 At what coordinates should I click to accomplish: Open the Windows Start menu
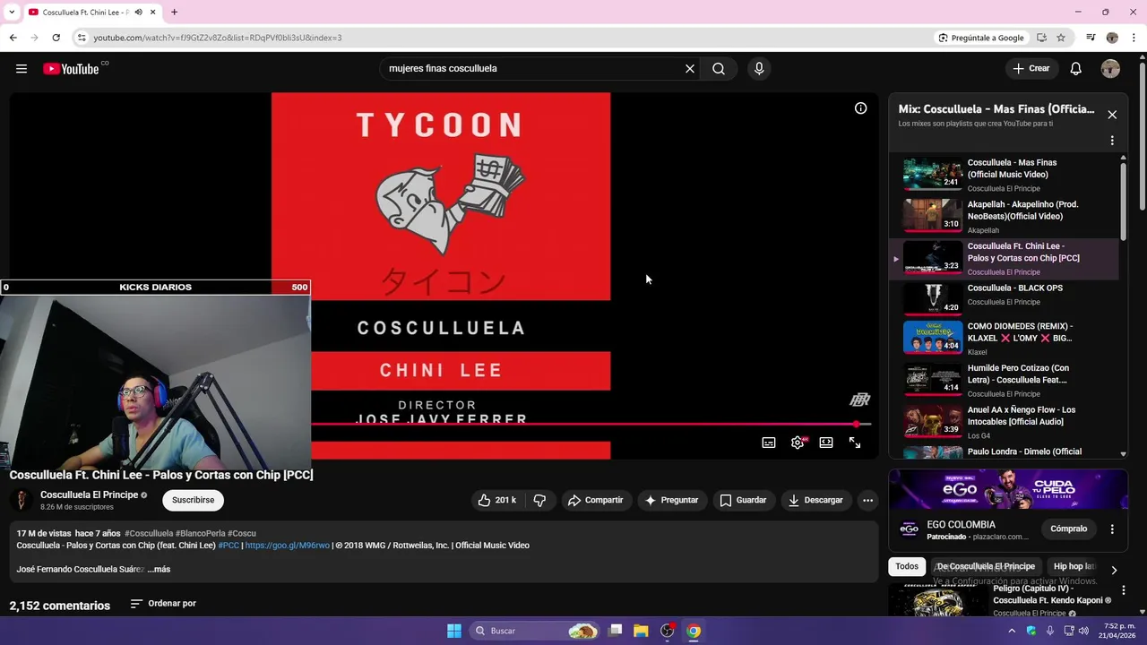454,631
